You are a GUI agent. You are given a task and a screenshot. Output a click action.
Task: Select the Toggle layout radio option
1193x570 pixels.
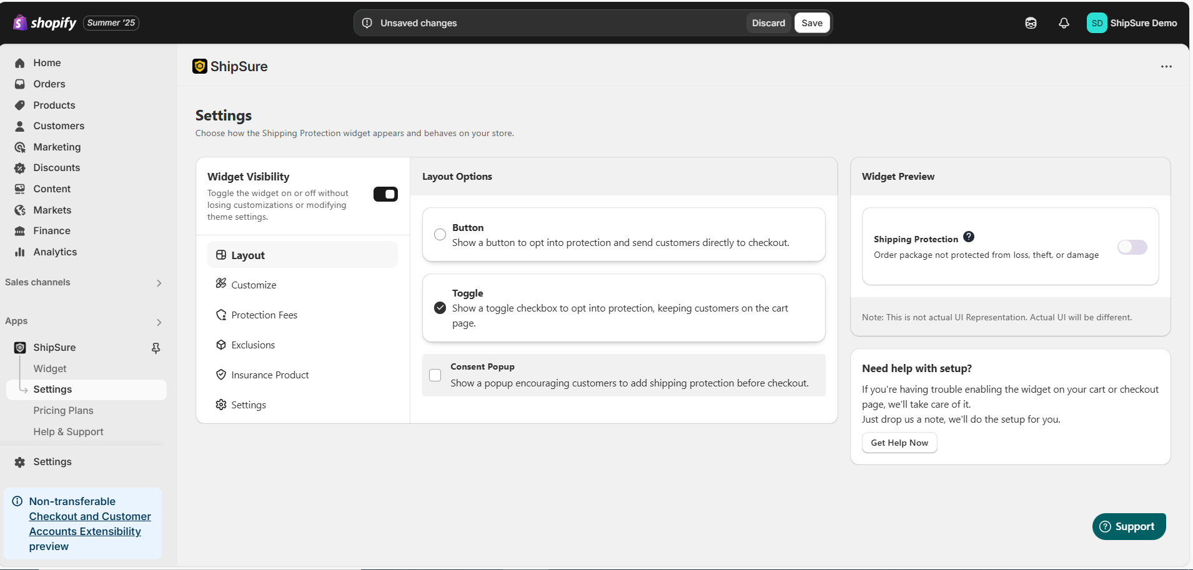440,308
